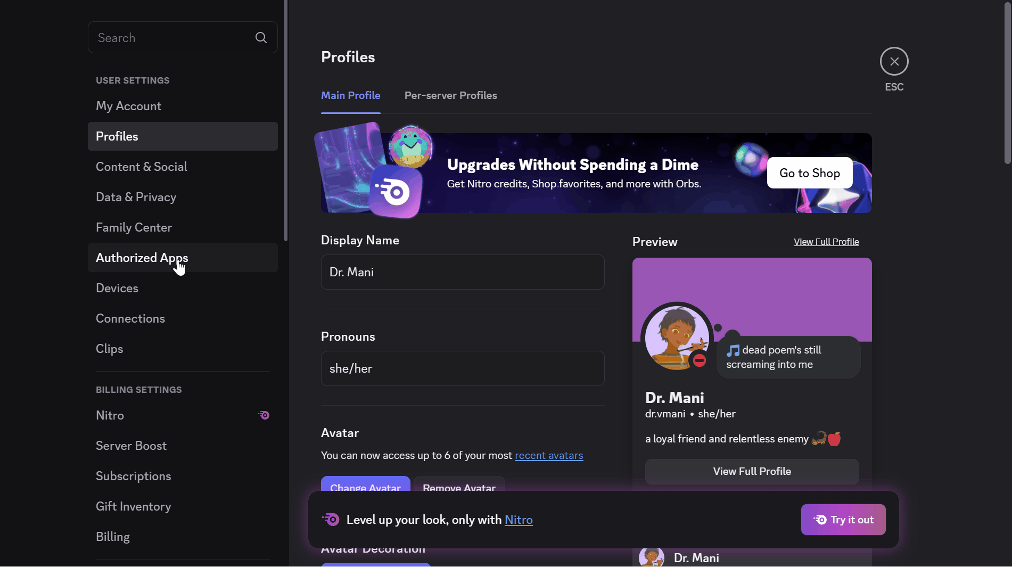1012x567 pixels.
Task: Click the Go to Shop button
Action: point(809,172)
